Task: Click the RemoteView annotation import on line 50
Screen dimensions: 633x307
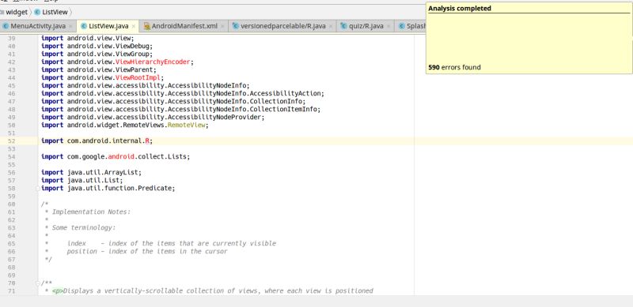Action: (x=188, y=125)
